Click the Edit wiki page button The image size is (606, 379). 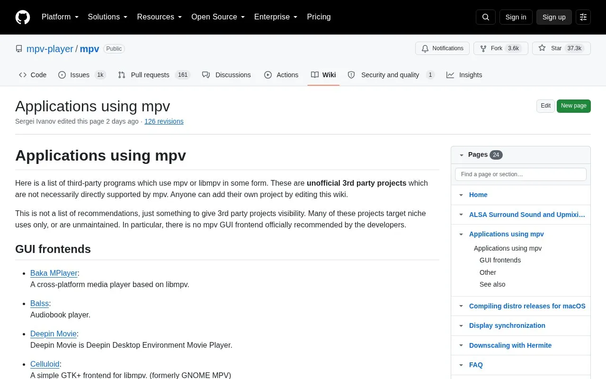(545, 106)
